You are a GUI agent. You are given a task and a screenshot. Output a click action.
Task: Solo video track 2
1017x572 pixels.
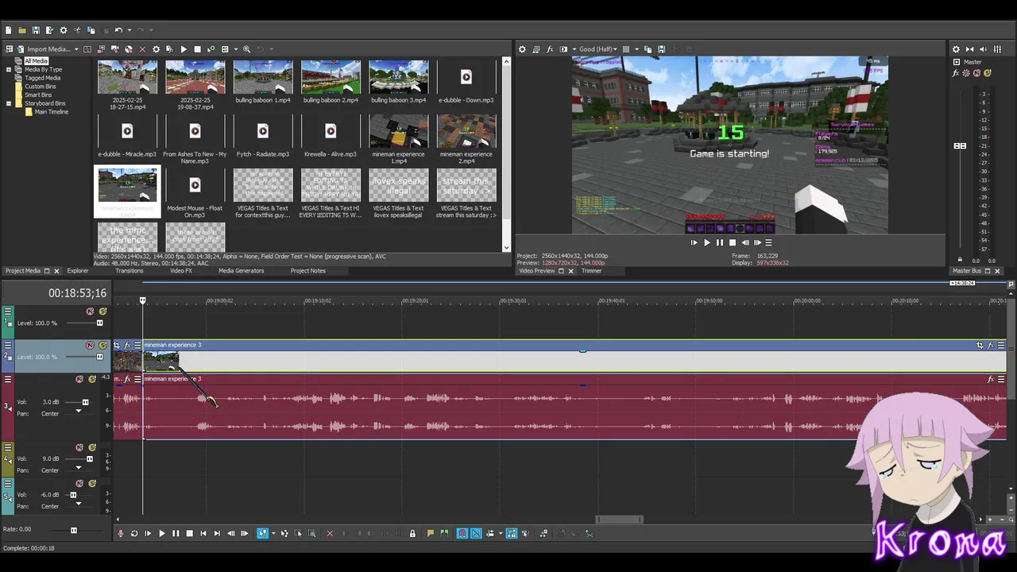pos(102,346)
